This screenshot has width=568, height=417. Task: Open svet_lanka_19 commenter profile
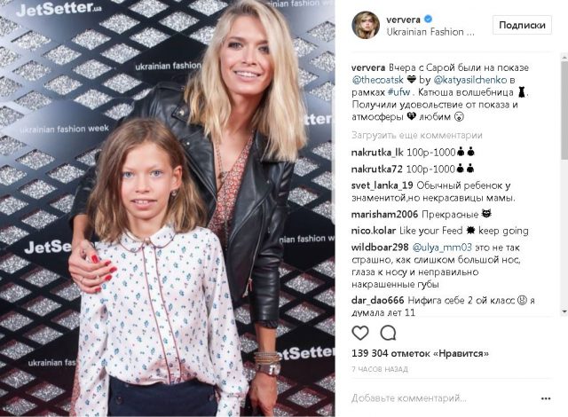(383, 185)
